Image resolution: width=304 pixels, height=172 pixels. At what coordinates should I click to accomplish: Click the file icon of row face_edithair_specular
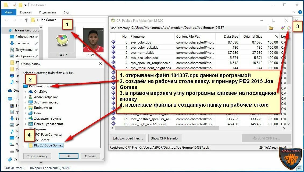coord(113,118)
